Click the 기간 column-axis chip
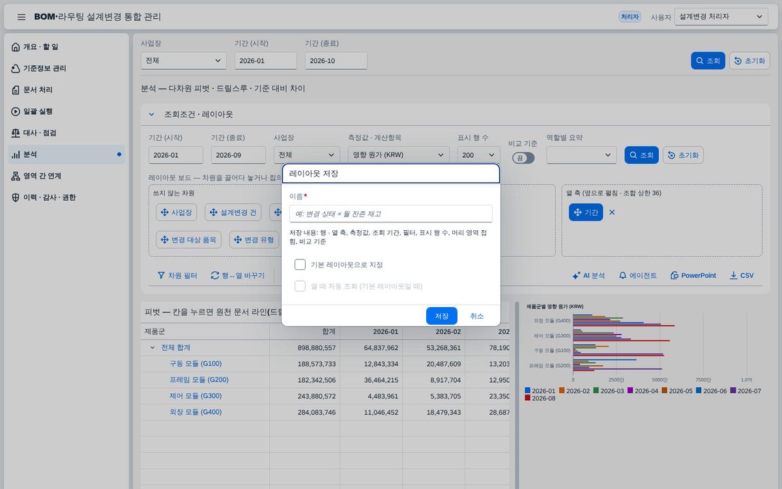 pyautogui.click(x=586, y=213)
